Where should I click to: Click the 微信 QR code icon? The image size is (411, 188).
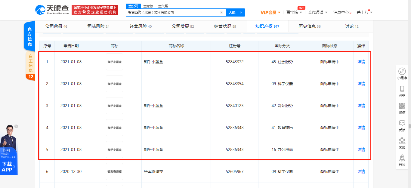pos(402,106)
